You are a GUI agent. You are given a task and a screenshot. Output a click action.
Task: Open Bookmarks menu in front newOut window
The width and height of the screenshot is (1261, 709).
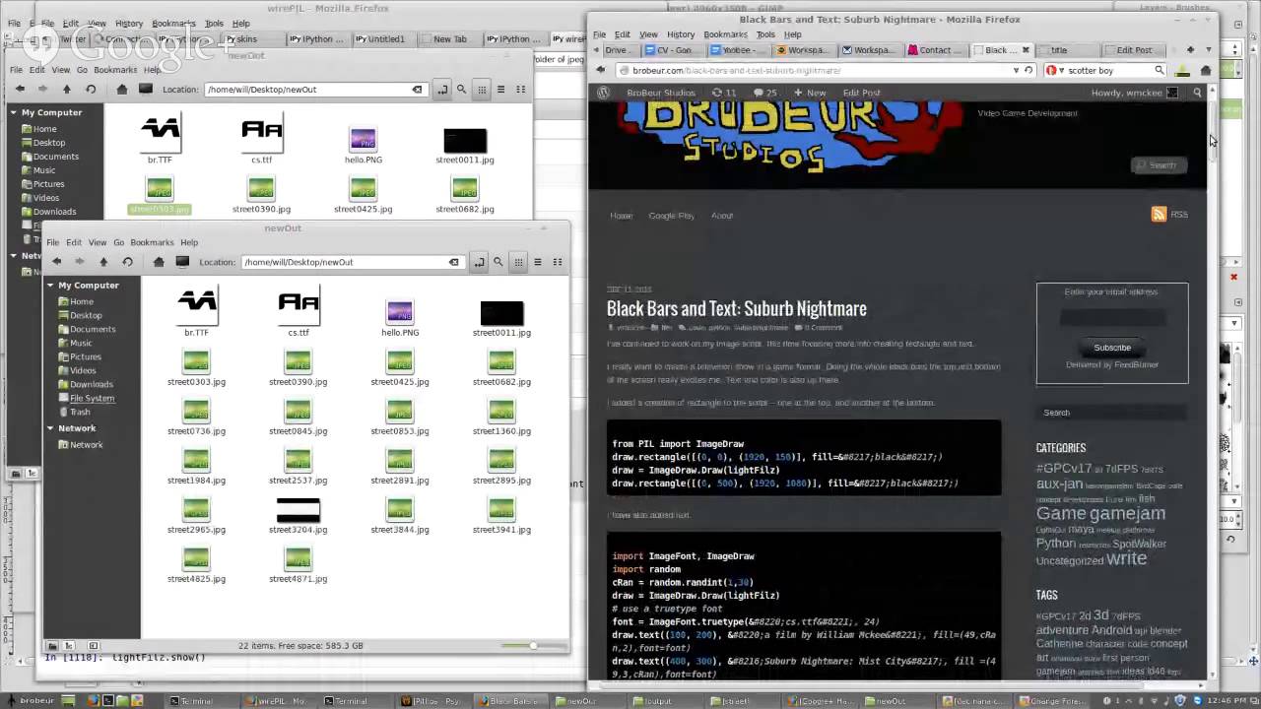coord(153,242)
